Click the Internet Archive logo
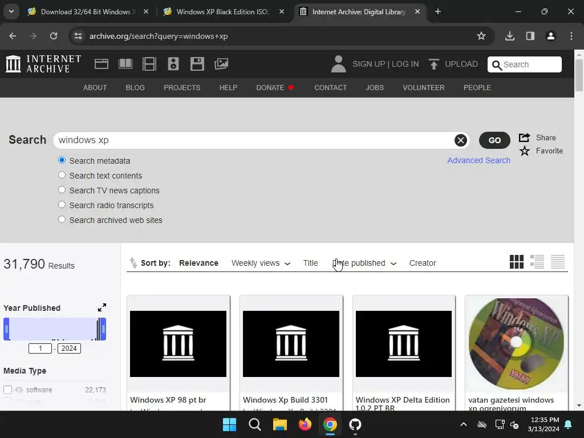This screenshot has width=584, height=438. [x=43, y=64]
